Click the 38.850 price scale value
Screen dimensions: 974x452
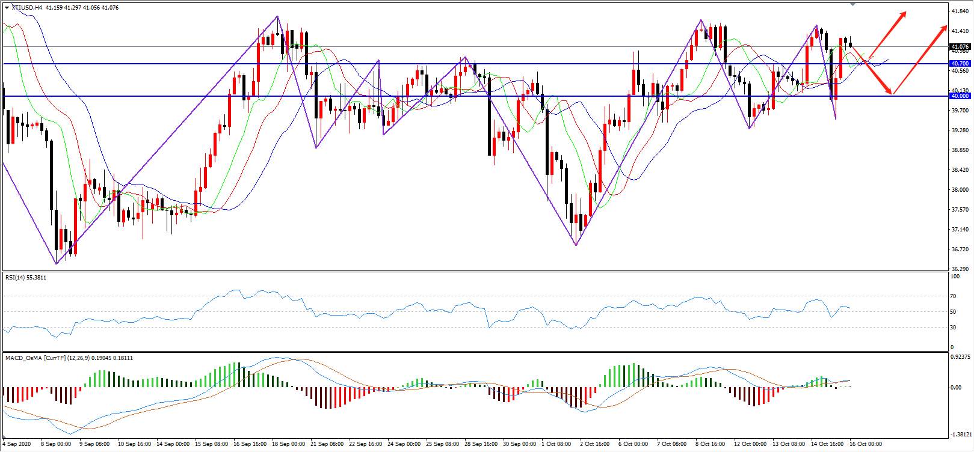[960, 150]
